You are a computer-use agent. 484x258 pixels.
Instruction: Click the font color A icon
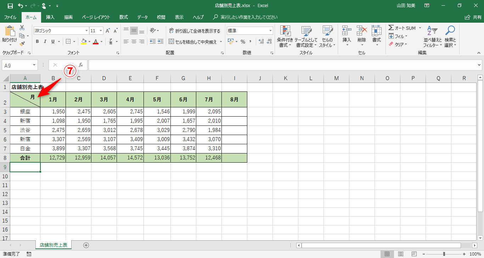[x=95, y=41]
